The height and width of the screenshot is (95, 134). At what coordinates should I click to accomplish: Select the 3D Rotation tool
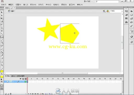pyautogui.click(x=2, y=21)
